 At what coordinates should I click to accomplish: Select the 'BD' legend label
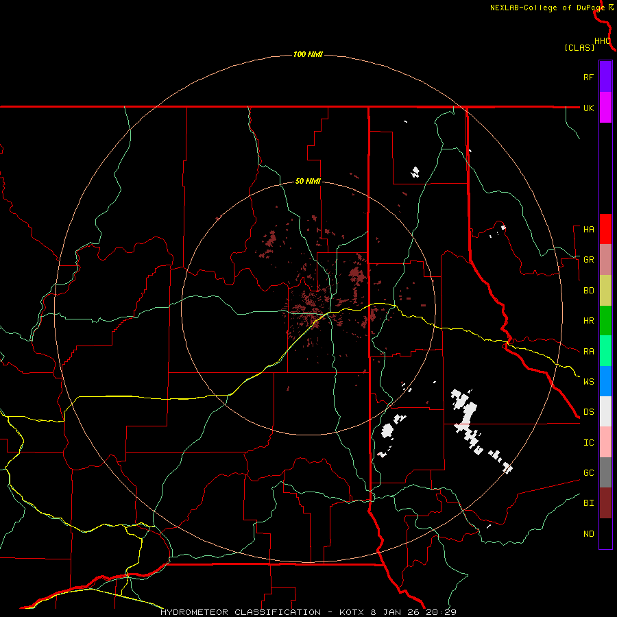click(x=588, y=291)
